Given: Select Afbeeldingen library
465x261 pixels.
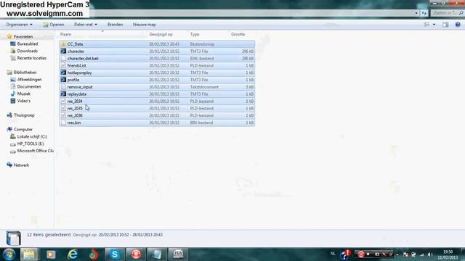Looking at the screenshot, I should click(x=29, y=79).
